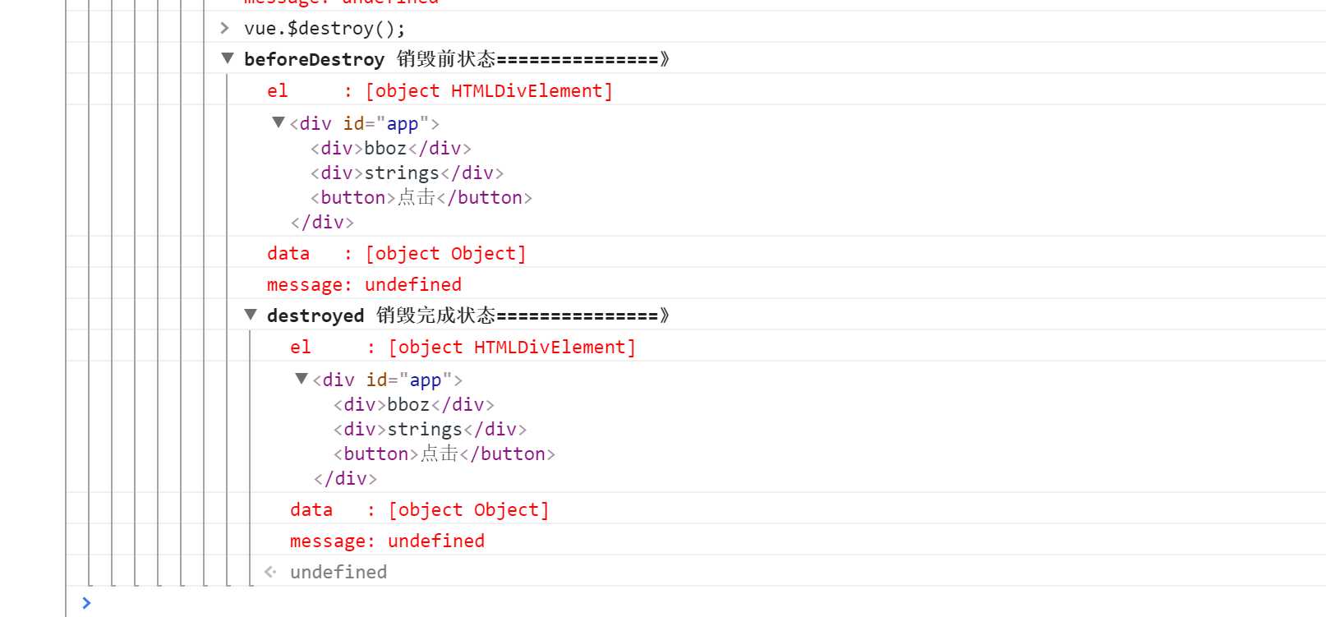Click el HTMLDivElement line under beforeDestroy

pyautogui.click(x=440, y=90)
